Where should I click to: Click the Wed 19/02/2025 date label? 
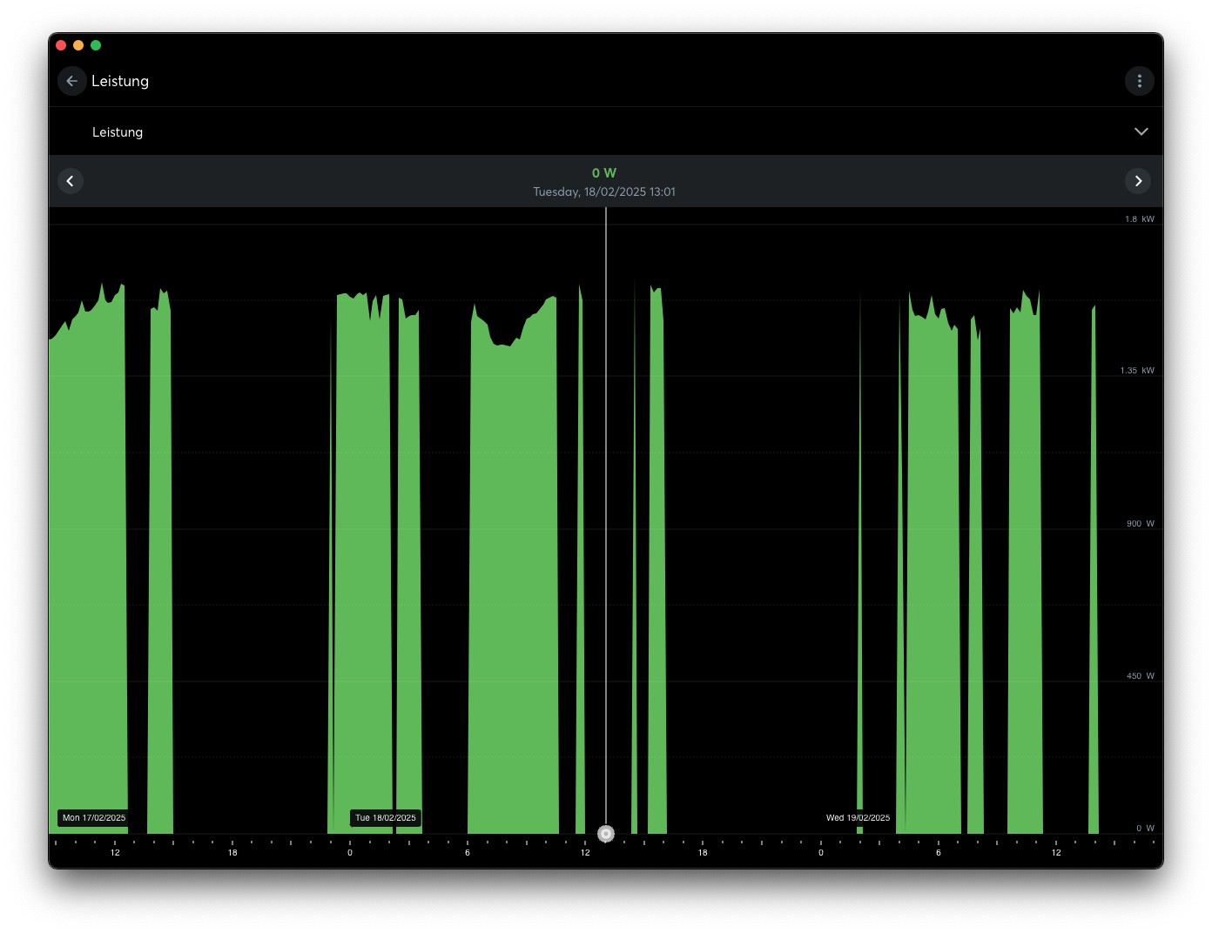pos(858,818)
